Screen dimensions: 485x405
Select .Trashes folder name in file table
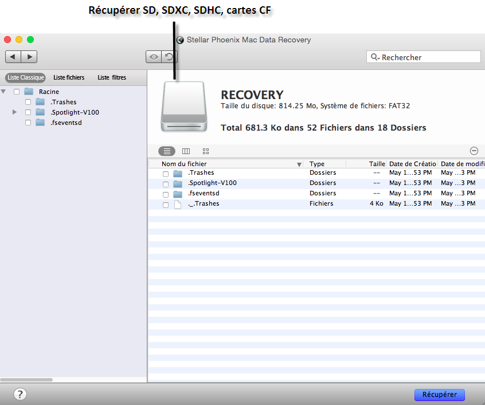(x=201, y=172)
